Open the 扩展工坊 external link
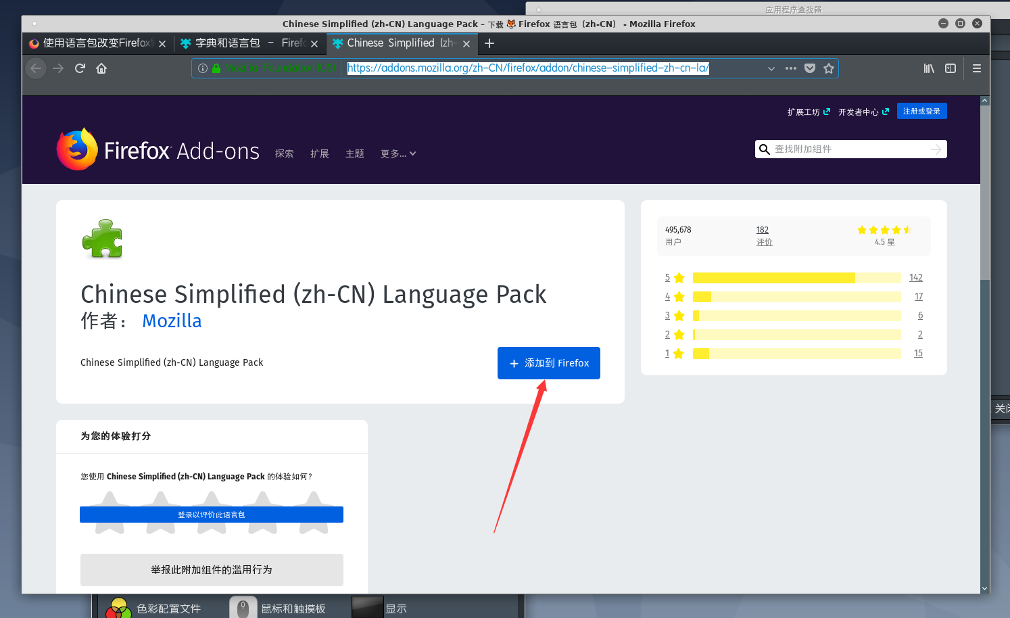Viewport: 1010px width, 618px height. point(809,112)
